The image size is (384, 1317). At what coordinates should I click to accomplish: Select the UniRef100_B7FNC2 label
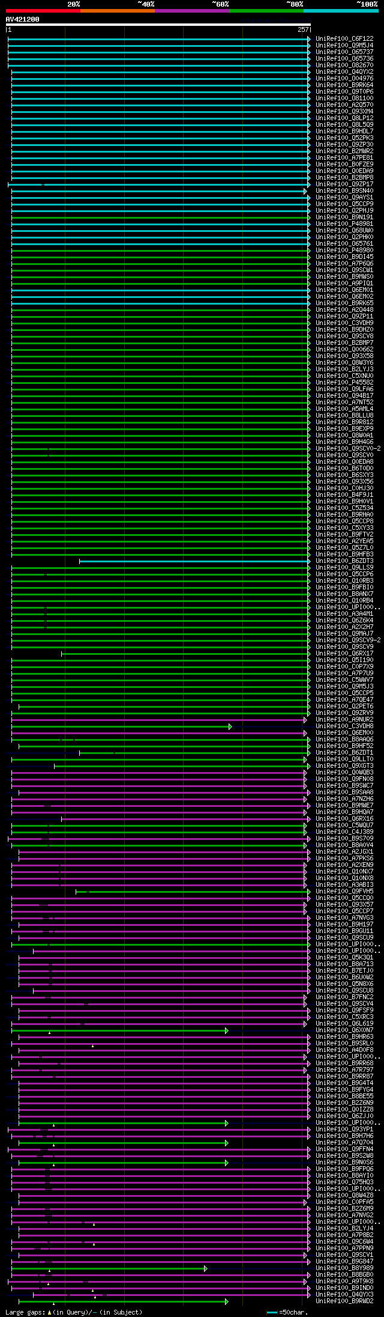point(344,997)
